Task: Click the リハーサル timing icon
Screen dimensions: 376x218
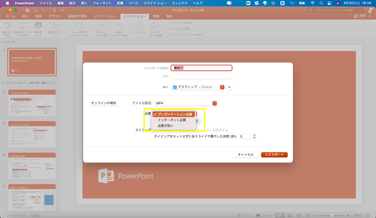Action: [x=139, y=25]
